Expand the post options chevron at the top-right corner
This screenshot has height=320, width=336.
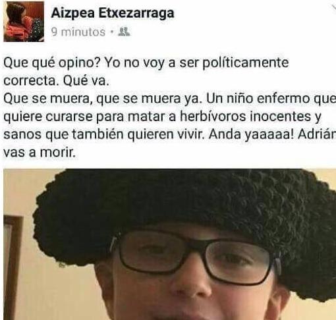333,7
